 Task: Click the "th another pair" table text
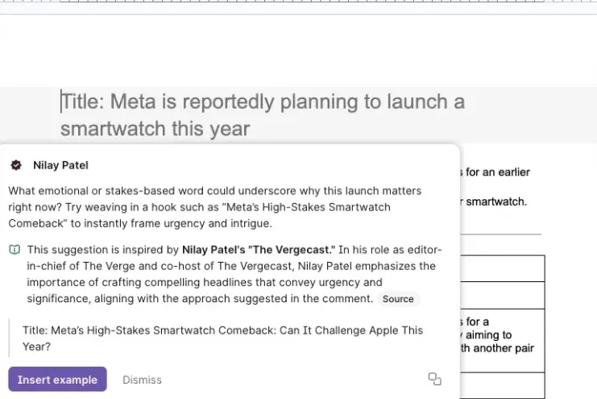tap(497, 348)
